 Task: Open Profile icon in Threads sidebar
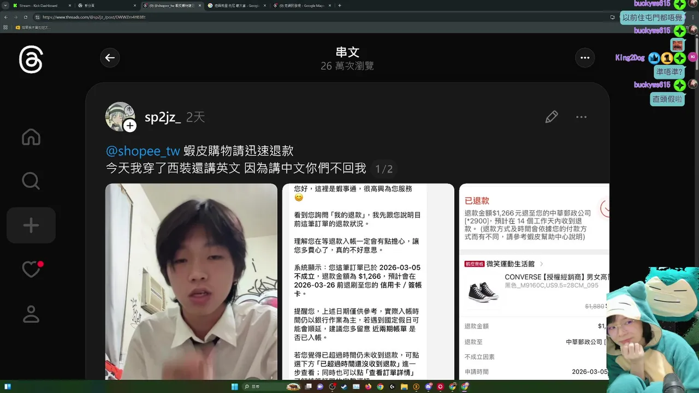pyautogui.click(x=31, y=314)
